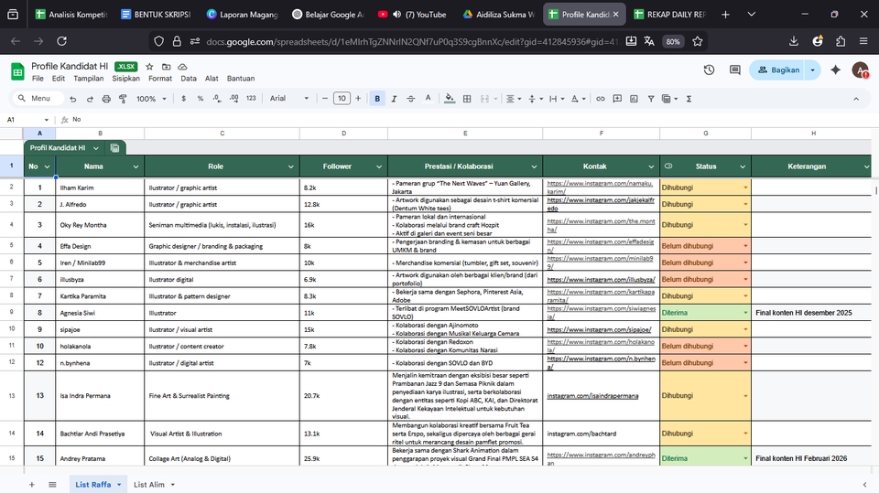Open text color picker
The height and width of the screenshot is (493, 879).
pyautogui.click(x=428, y=99)
